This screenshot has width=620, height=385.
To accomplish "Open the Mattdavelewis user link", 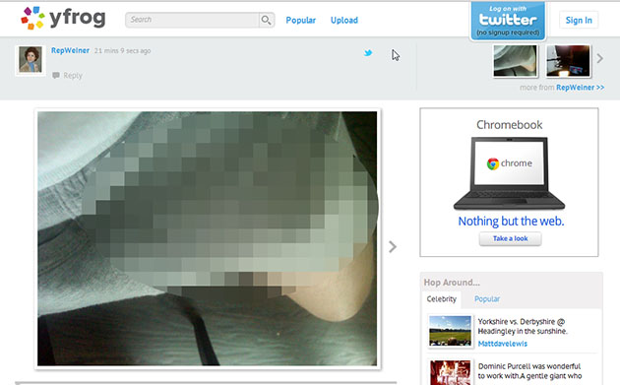I will [502, 344].
